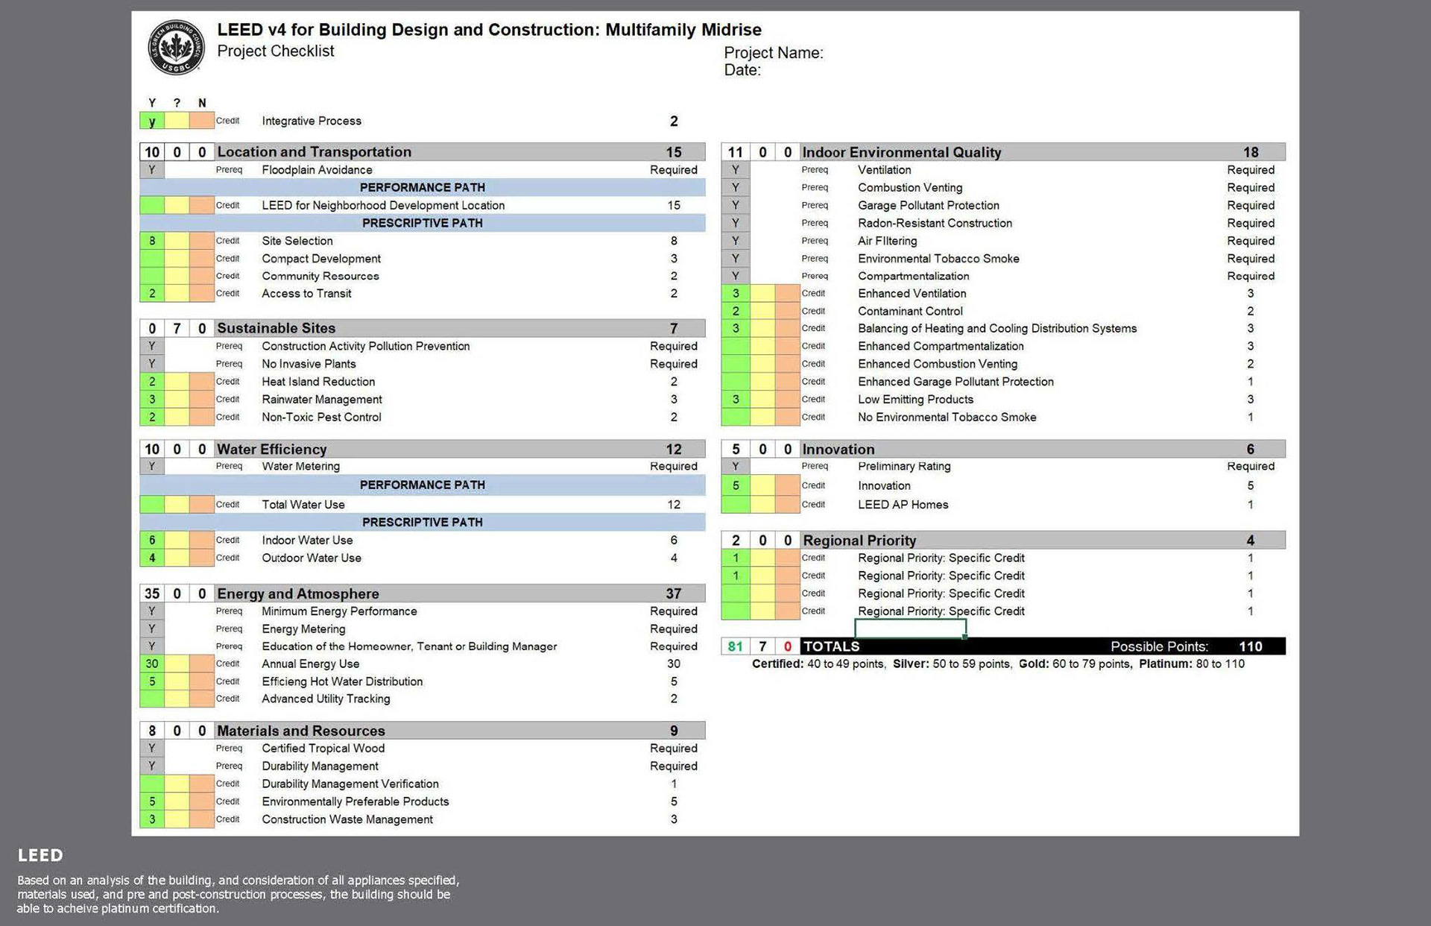Click 'Environmentally Preferable Products' credit
This screenshot has width=1431, height=926.
pyautogui.click(x=356, y=801)
